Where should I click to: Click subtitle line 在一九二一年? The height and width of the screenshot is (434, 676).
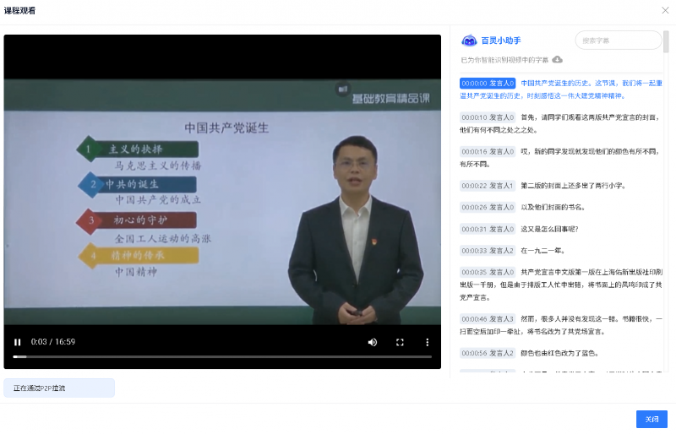click(542, 251)
